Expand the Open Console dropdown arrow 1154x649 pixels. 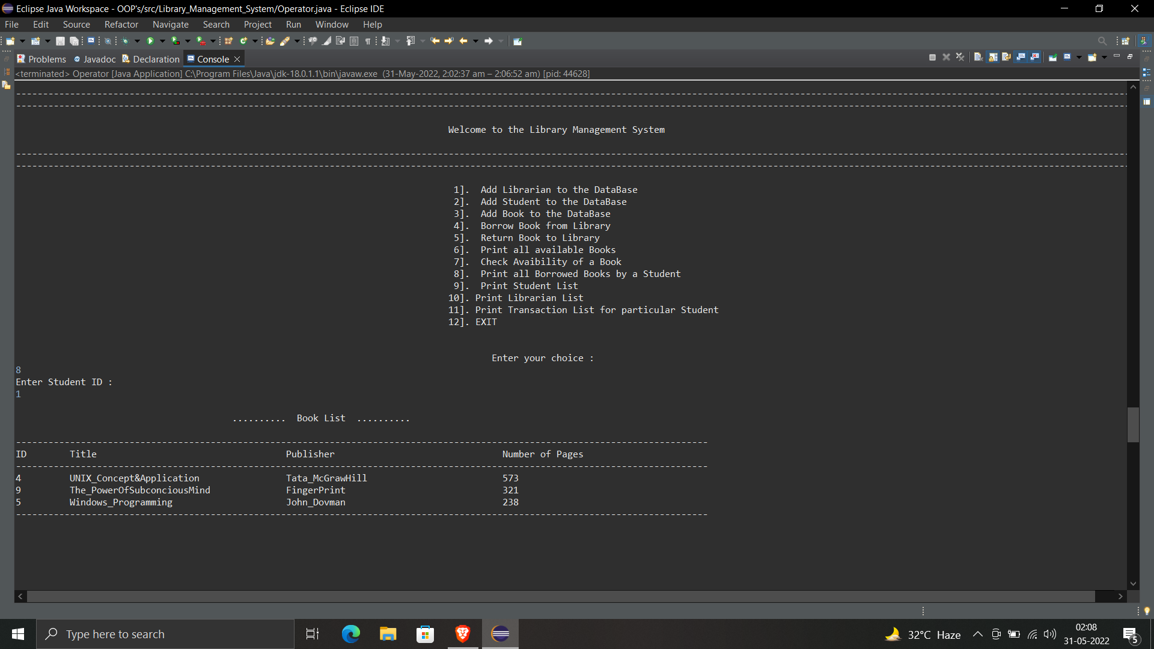click(1104, 57)
